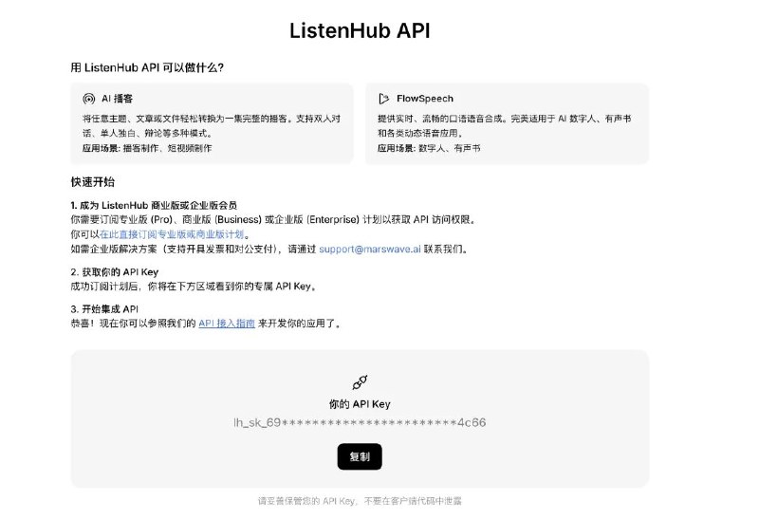Click the AI 播客 应用场景 description line
The image size is (759, 519).
147,148
